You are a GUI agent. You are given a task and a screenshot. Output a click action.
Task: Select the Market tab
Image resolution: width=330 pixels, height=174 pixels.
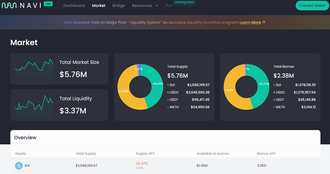pos(99,6)
